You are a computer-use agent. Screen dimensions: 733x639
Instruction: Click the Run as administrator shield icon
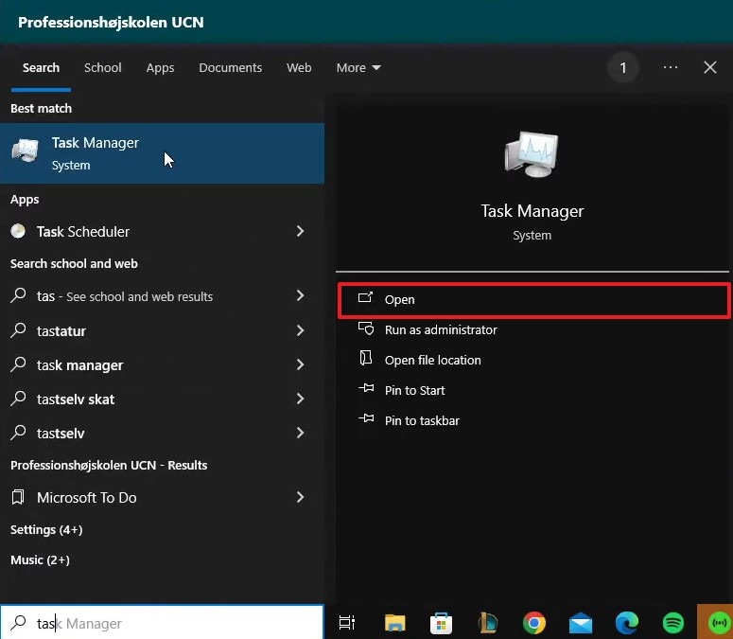(x=366, y=328)
